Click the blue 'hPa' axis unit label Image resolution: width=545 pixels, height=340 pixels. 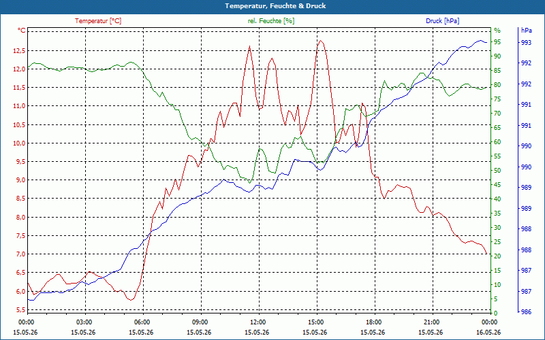(x=527, y=31)
